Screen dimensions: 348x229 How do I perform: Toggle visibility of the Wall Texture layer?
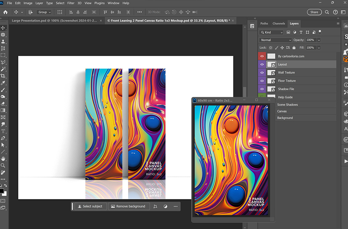coord(262,73)
